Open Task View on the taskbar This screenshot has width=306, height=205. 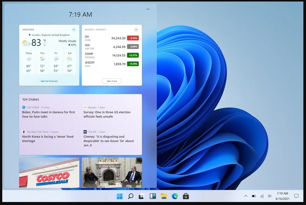coord(142,196)
